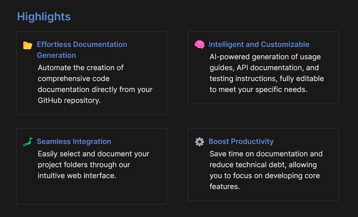Click the paragraph starting 'Easily select and document'
Screen dimensions: 358x217
[x=93, y=165]
